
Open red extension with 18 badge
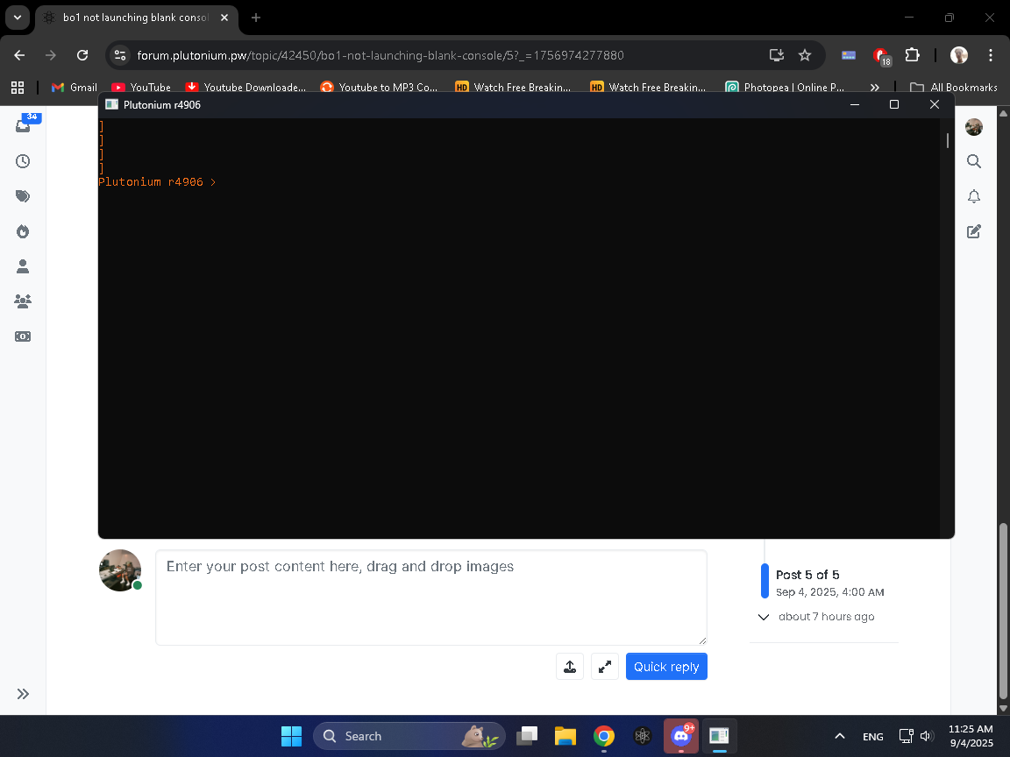[x=880, y=56]
